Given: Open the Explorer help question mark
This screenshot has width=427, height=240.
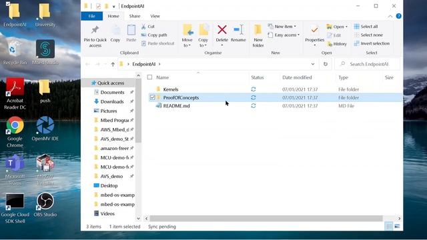Looking at the screenshot, I should [x=399, y=16].
